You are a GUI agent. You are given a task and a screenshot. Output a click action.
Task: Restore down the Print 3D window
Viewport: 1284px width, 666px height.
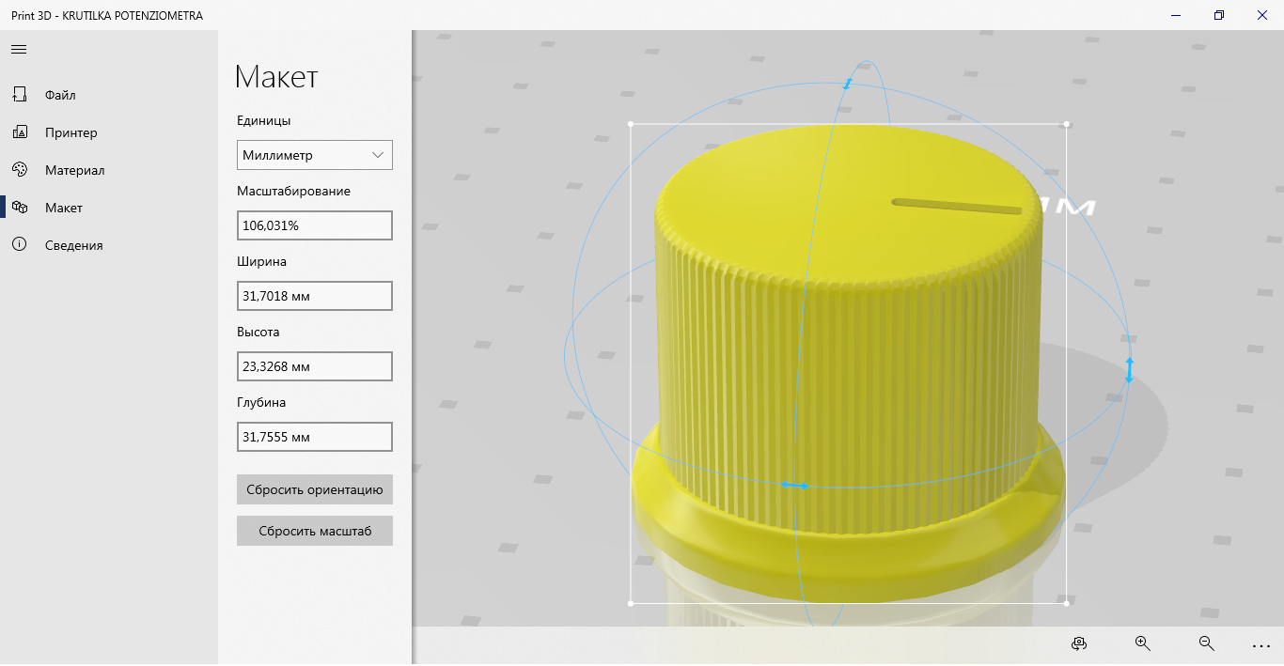[x=1219, y=15]
